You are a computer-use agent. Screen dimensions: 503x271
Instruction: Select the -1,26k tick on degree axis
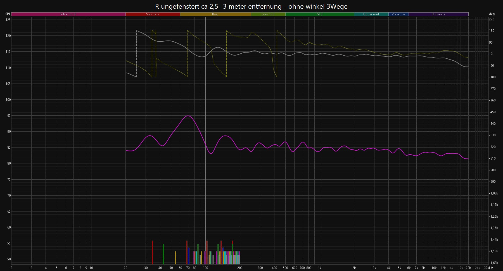coord(493,217)
